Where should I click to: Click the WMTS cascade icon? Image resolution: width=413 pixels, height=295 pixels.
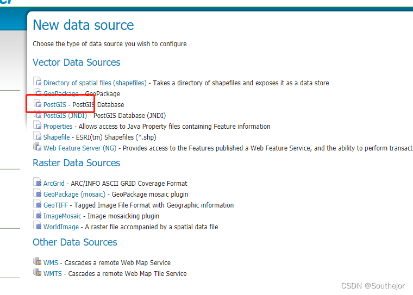pyautogui.click(x=37, y=272)
